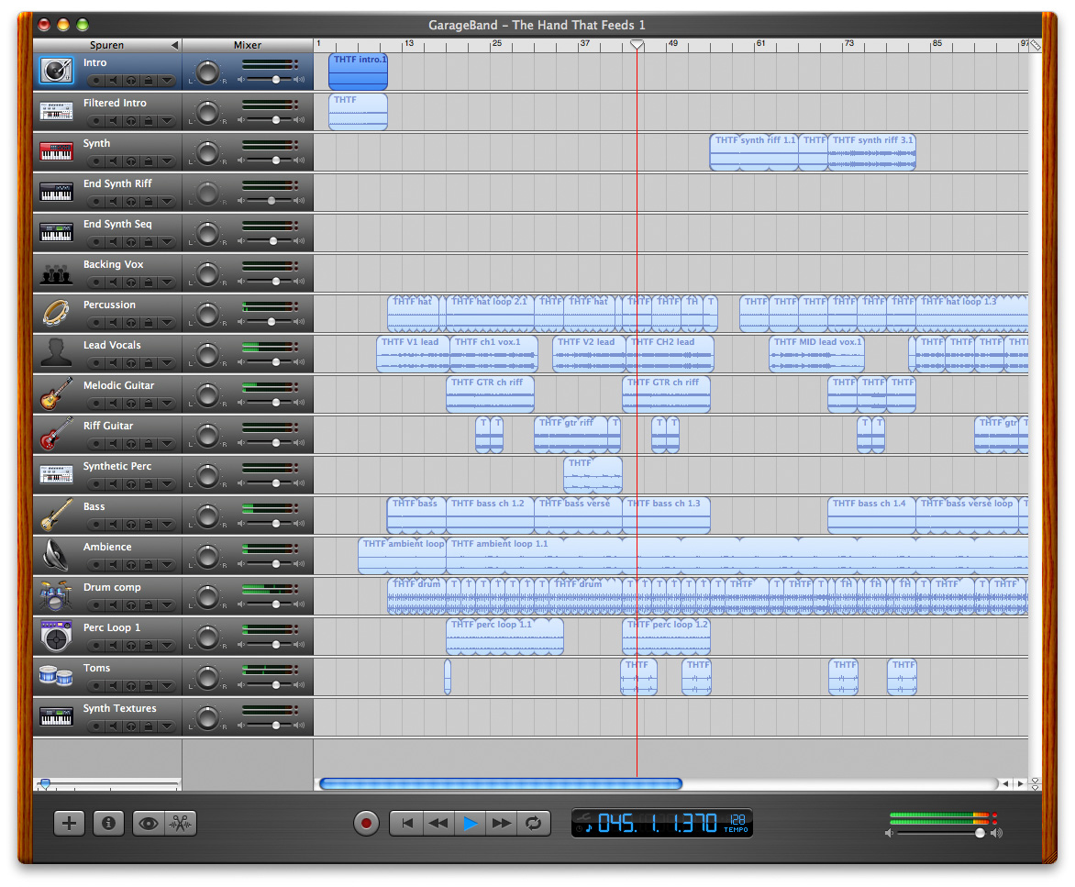
Task: Fast forward the playhead
Action: [x=502, y=824]
